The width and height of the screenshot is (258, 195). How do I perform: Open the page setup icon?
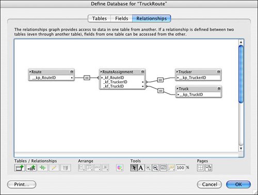pos(208,168)
